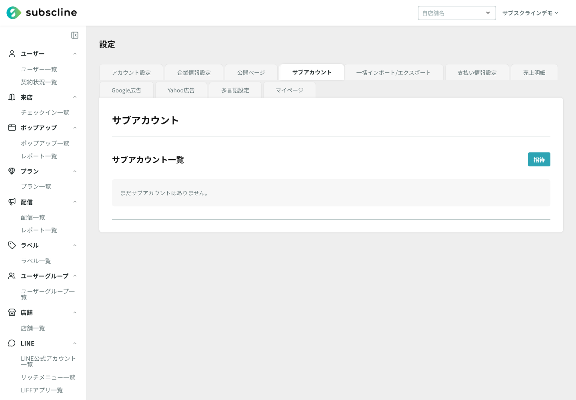The image size is (576, 400).
Task: Open 配信一覧 link
Action: (33, 217)
